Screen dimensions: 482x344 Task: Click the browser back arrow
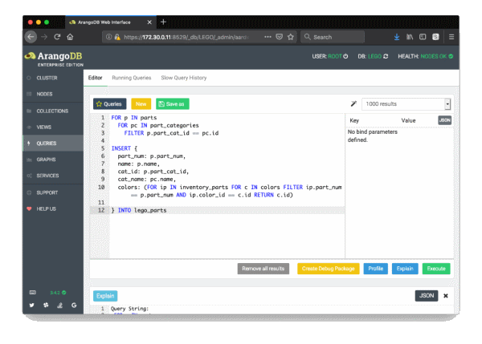pos(31,37)
